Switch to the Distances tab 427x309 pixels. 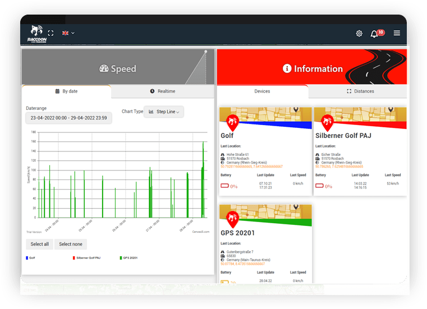360,91
